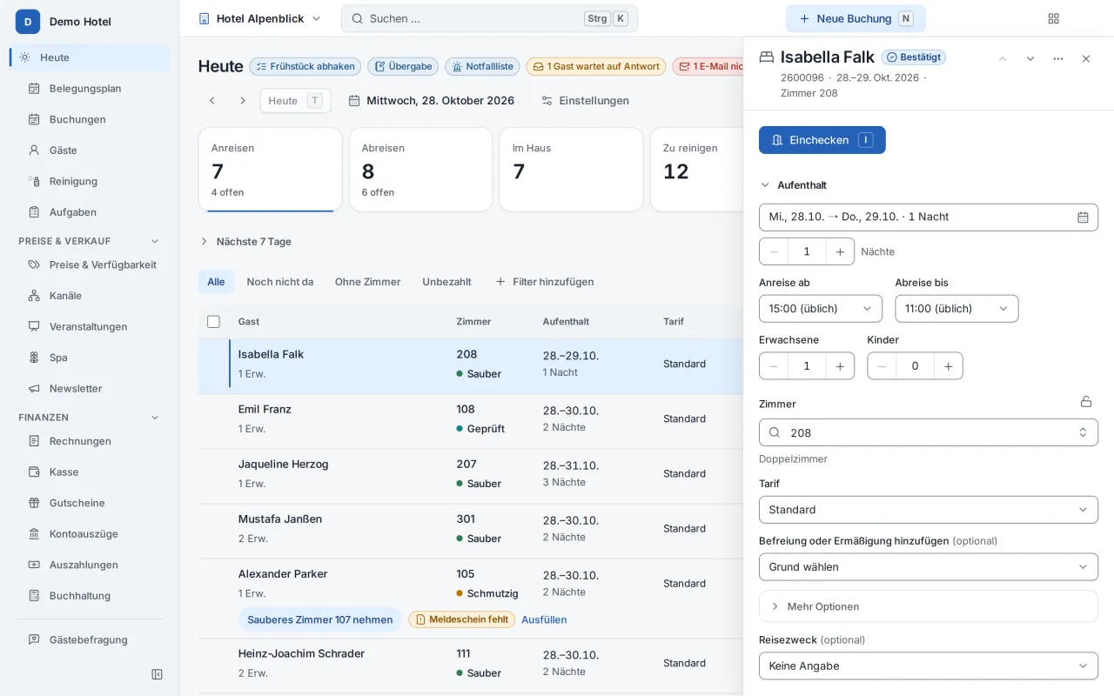Increase Erwachsene count with plus
The image size is (1114, 696).
click(x=840, y=366)
